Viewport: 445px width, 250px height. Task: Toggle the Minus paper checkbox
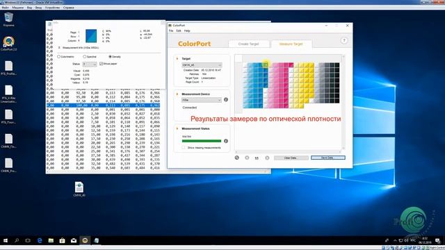click(x=102, y=64)
